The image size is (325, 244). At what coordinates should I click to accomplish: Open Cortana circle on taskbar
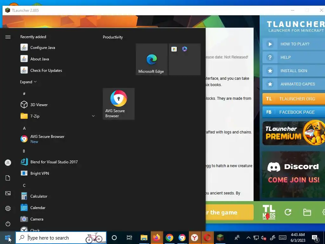(114, 238)
